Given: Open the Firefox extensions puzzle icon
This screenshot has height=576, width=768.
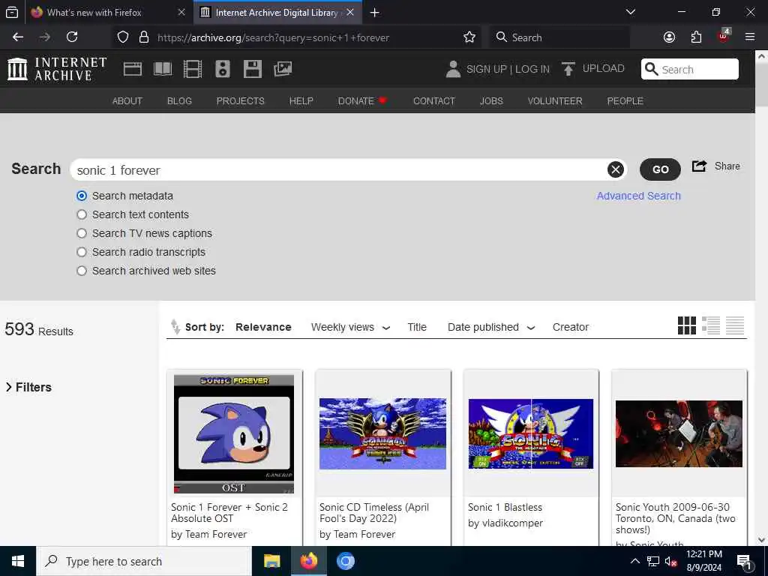Looking at the screenshot, I should point(696,37).
